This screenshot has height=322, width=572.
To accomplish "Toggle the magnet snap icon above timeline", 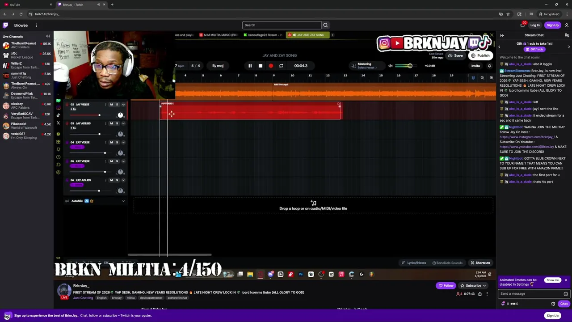I will point(473,78).
